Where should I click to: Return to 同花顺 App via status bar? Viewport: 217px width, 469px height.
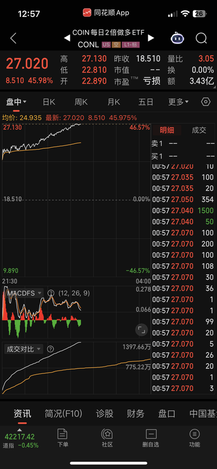point(106,13)
